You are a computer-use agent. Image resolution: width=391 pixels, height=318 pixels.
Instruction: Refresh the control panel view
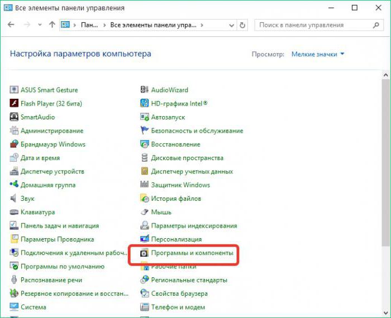[242, 25]
